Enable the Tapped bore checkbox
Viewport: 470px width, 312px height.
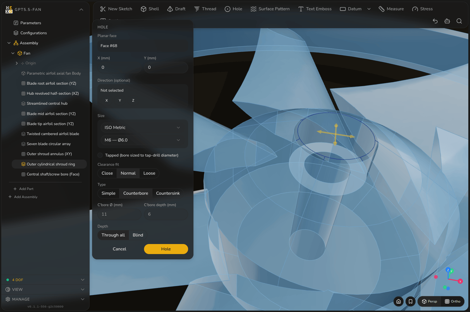pos(100,155)
